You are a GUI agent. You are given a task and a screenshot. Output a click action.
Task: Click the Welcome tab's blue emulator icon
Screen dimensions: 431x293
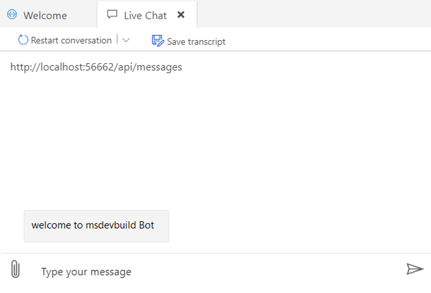12,14
